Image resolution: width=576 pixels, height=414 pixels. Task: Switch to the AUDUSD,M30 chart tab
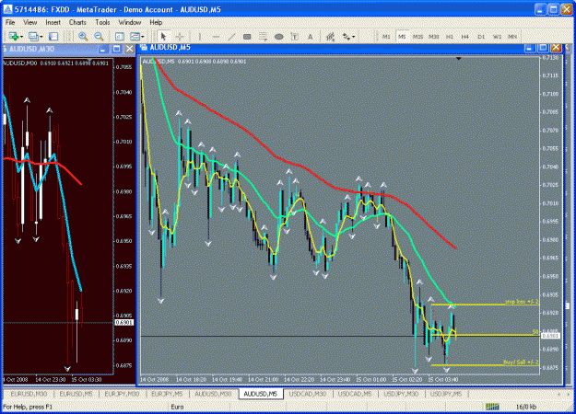(213, 394)
